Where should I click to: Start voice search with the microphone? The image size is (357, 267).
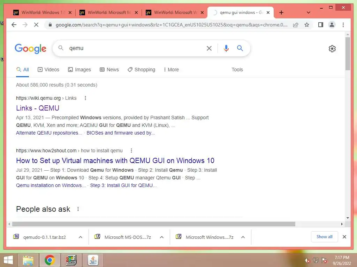(226, 48)
